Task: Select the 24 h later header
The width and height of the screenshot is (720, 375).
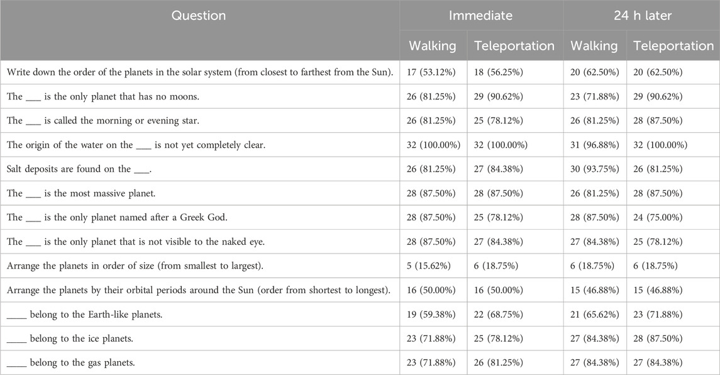Action: [x=643, y=16]
